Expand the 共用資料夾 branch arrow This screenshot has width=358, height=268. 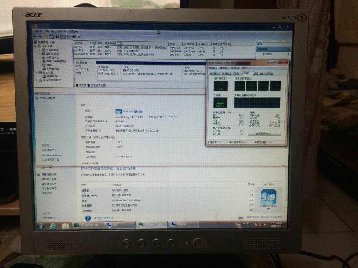[40, 58]
